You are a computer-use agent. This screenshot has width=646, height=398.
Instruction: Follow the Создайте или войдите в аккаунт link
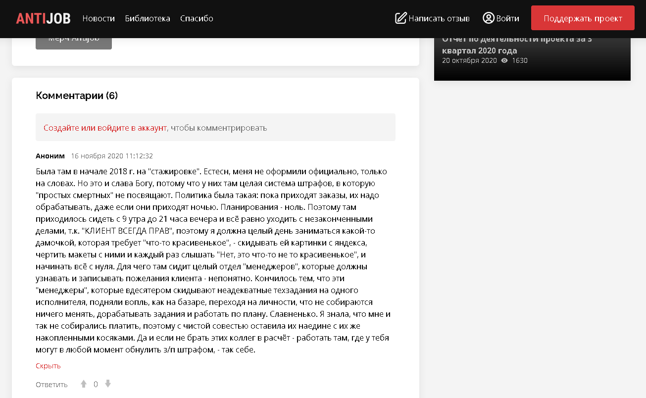105,128
